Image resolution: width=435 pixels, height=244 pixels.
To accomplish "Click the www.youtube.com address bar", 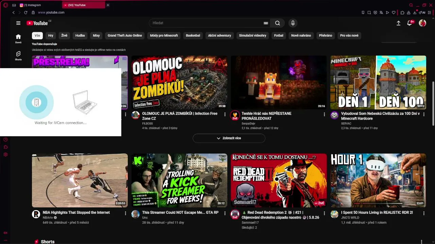I will [x=51, y=13].
